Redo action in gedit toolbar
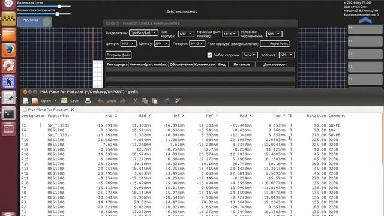 [122, 101]
